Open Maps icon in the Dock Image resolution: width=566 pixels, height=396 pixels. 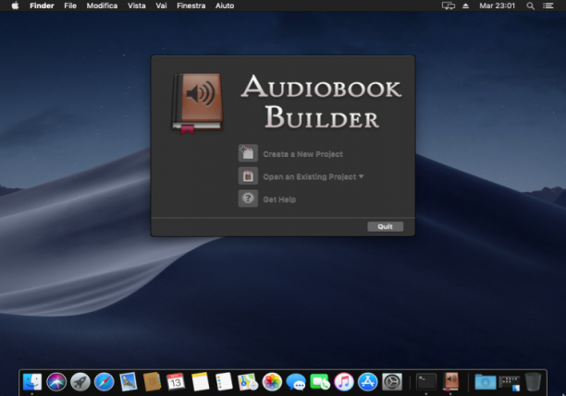[x=248, y=381]
